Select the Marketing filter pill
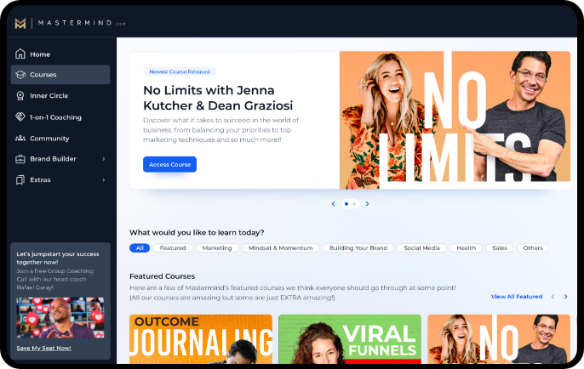The width and height of the screenshot is (584, 369). click(x=217, y=247)
